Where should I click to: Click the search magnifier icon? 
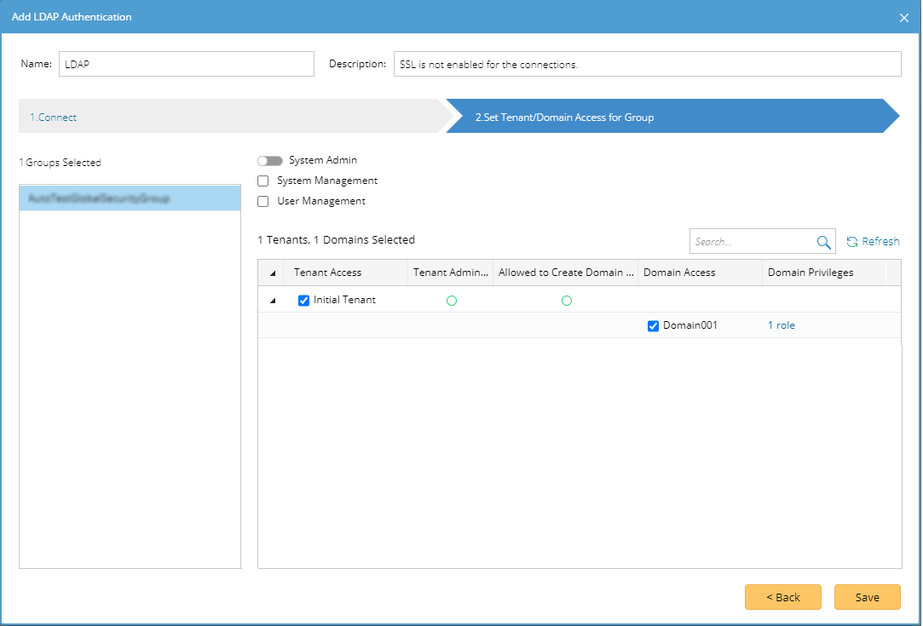click(x=823, y=242)
